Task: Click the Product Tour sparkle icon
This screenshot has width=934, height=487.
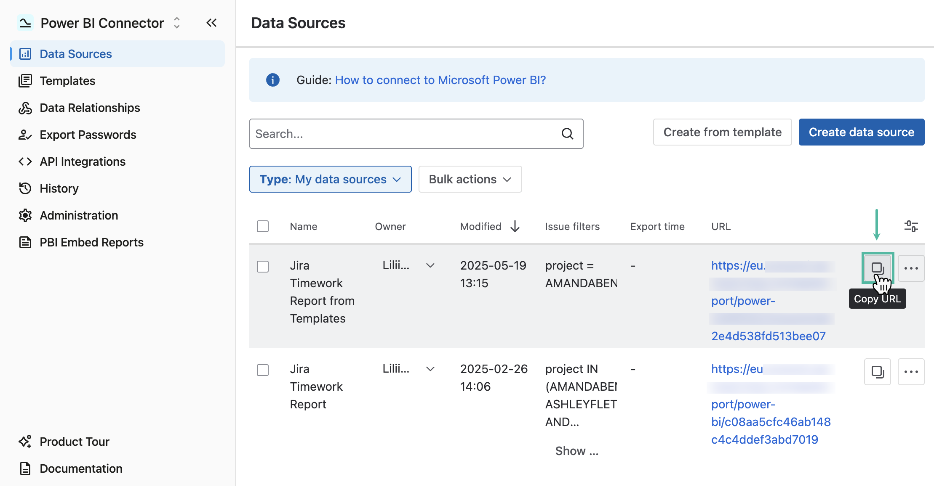Action: pos(25,442)
